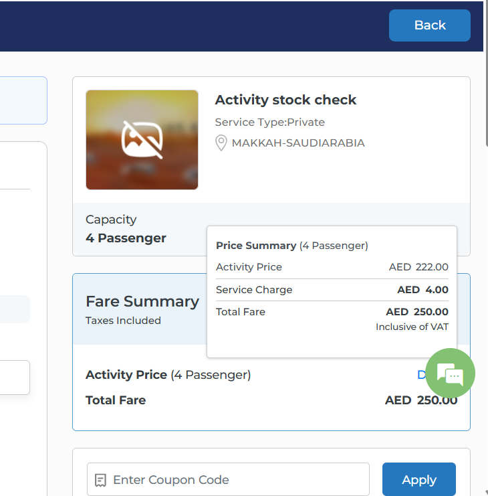Click Service Type:Private label

(x=269, y=122)
